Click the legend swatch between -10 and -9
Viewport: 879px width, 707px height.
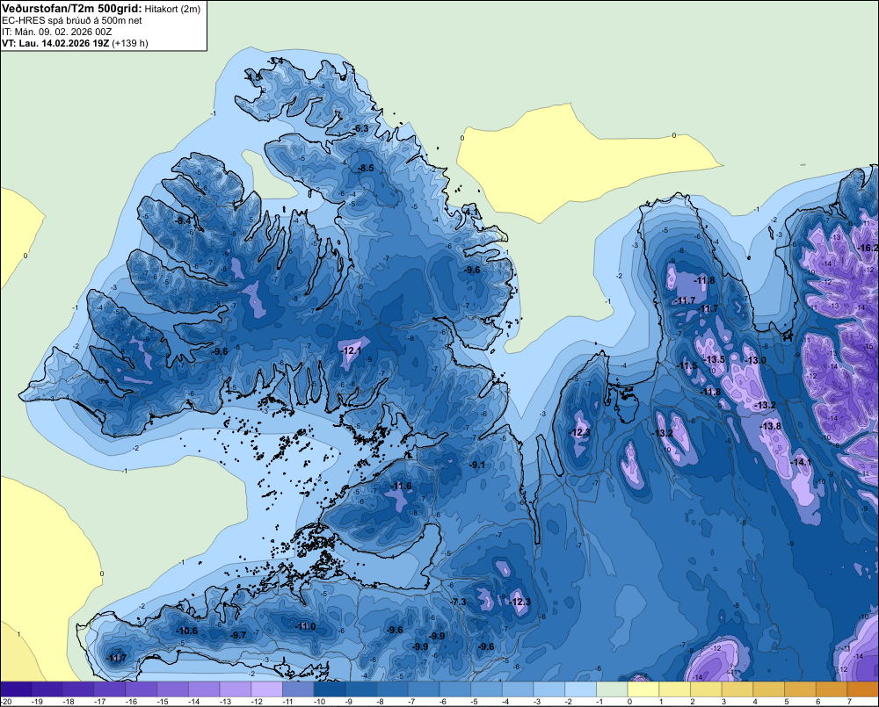[x=330, y=689]
